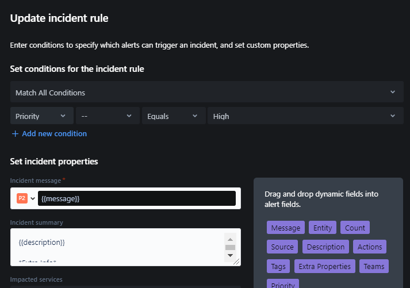Click the Update incident rule heading
This screenshot has width=410, height=288.
pyautogui.click(x=59, y=18)
